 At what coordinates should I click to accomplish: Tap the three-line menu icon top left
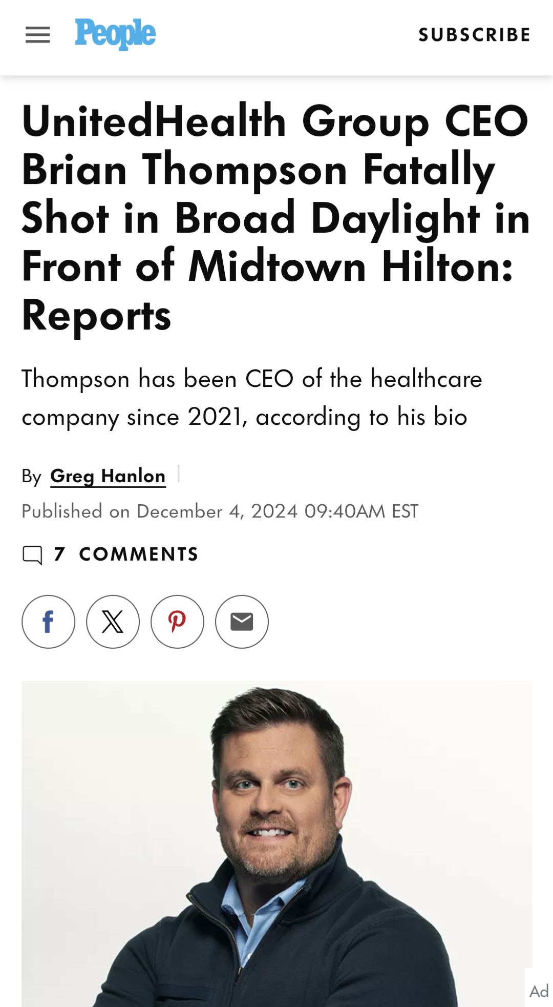pos(37,35)
